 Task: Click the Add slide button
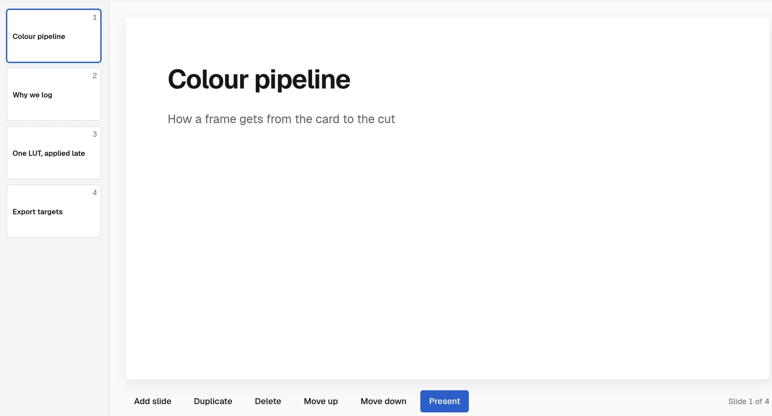click(152, 401)
